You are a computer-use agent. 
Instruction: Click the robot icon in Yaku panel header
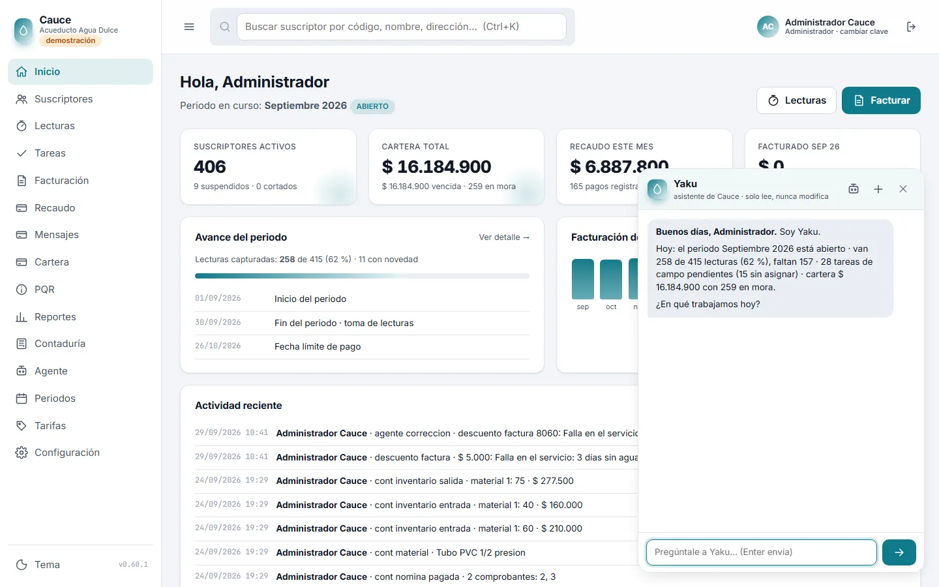coord(854,189)
